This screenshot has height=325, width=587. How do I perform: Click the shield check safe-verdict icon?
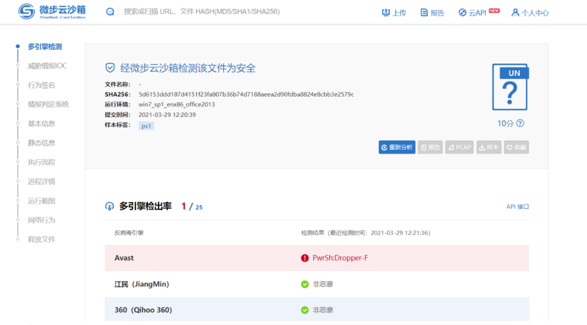click(x=110, y=68)
